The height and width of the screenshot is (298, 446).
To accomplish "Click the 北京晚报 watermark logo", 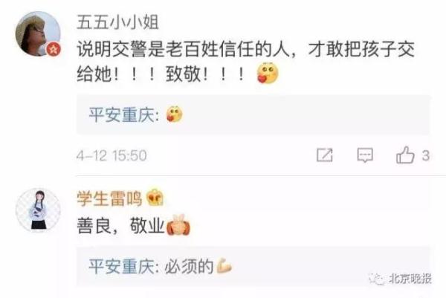I will click(x=401, y=279).
